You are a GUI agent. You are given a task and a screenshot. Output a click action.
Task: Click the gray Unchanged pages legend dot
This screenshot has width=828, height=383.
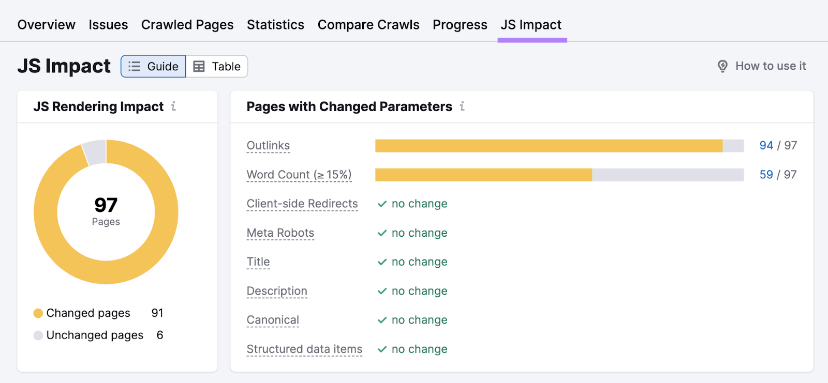pyautogui.click(x=38, y=335)
